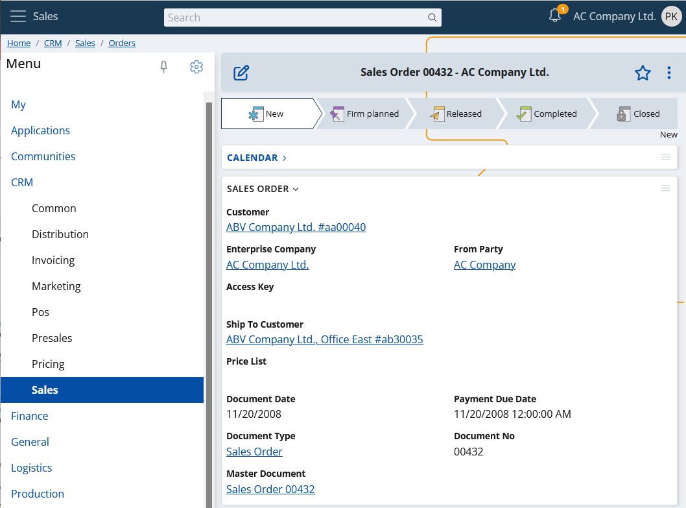This screenshot has height=508, width=686.
Task: Select the New status step
Action: [x=271, y=114]
